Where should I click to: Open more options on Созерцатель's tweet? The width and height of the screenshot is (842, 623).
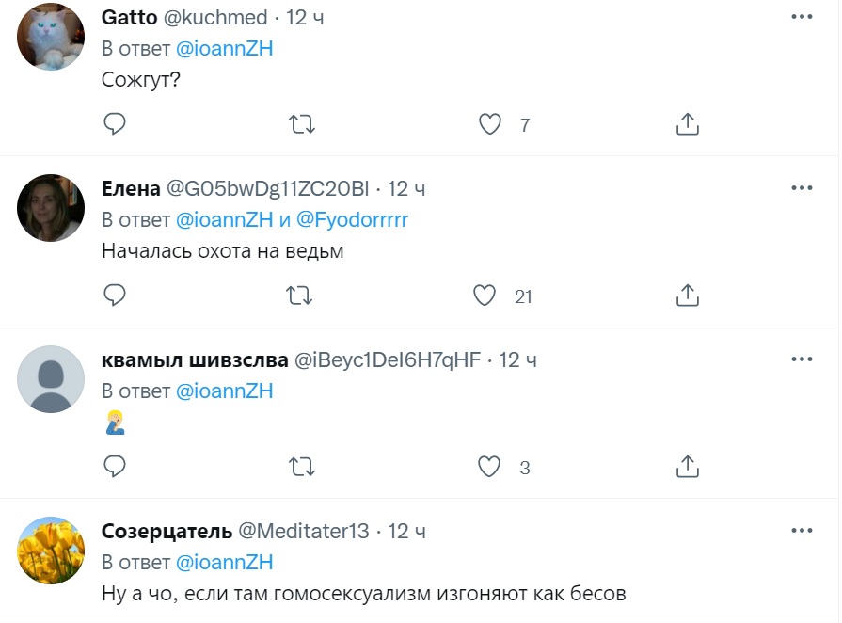coord(802,531)
